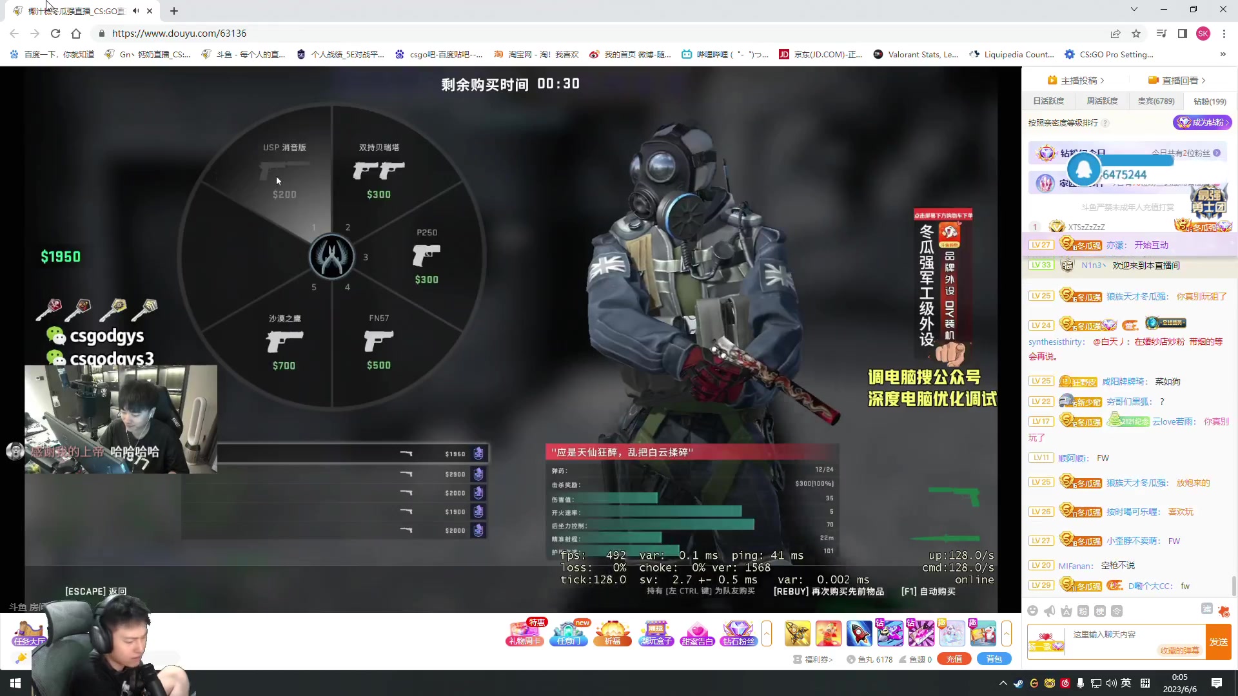The image size is (1238, 696).
Task: Click the address bar URL douyu.com/63136
Action: tap(179, 34)
